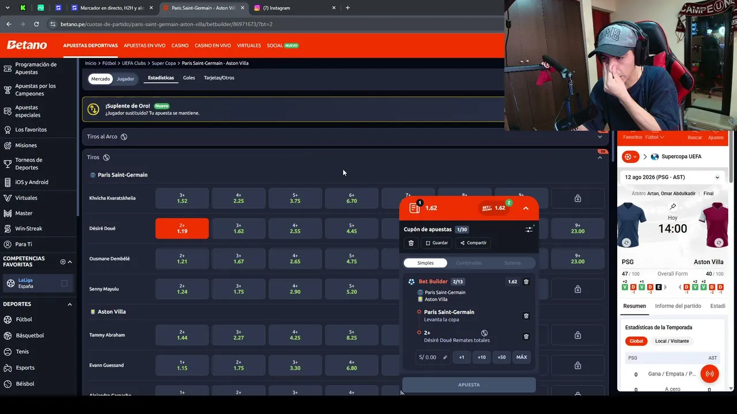Delete the Bet Builder 1.62 selection
This screenshot has height=414, width=737.
pos(526,282)
